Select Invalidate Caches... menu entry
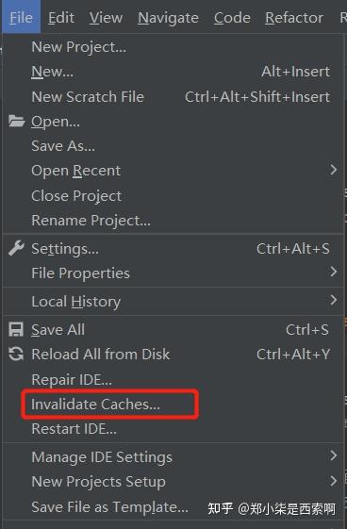This screenshot has height=529, width=347. [x=95, y=405]
